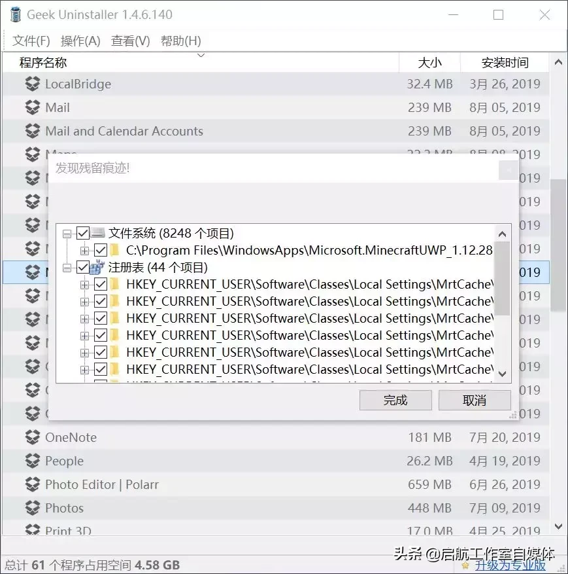Click the folder icon of C:\Program Files entry
The image size is (568, 574).
click(115, 251)
